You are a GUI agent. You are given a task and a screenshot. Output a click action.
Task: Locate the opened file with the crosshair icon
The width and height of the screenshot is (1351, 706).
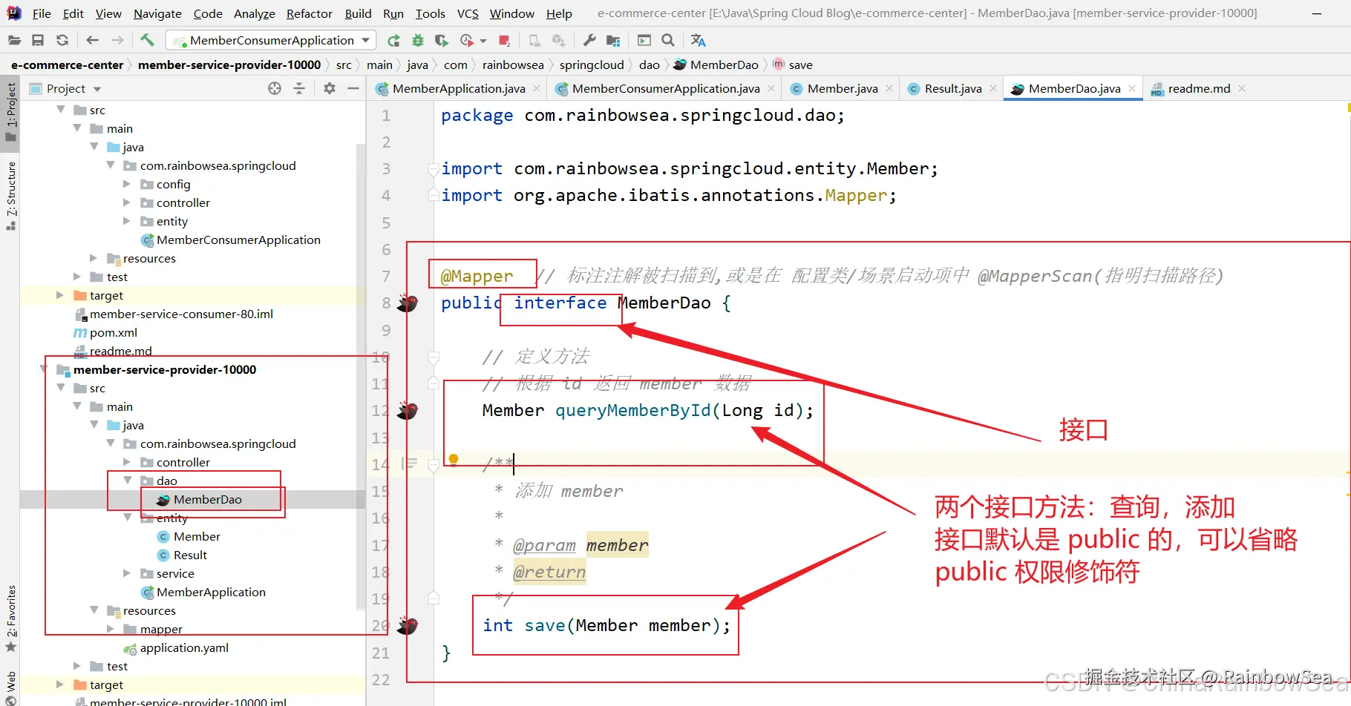point(275,88)
